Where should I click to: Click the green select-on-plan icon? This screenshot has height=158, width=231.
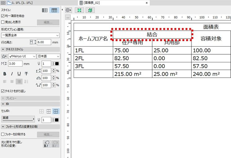79,10
